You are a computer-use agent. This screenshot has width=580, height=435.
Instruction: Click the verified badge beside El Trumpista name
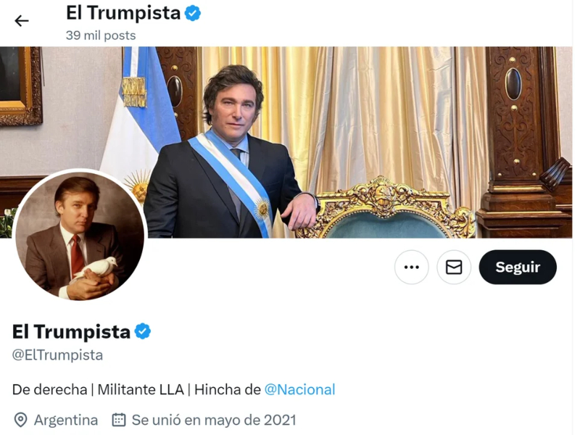tap(142, 331)
